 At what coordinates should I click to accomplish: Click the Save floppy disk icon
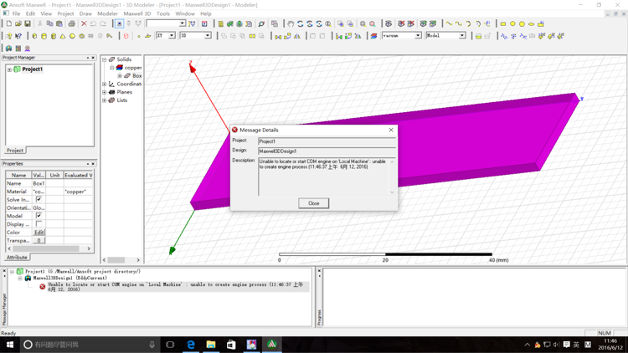28,23
